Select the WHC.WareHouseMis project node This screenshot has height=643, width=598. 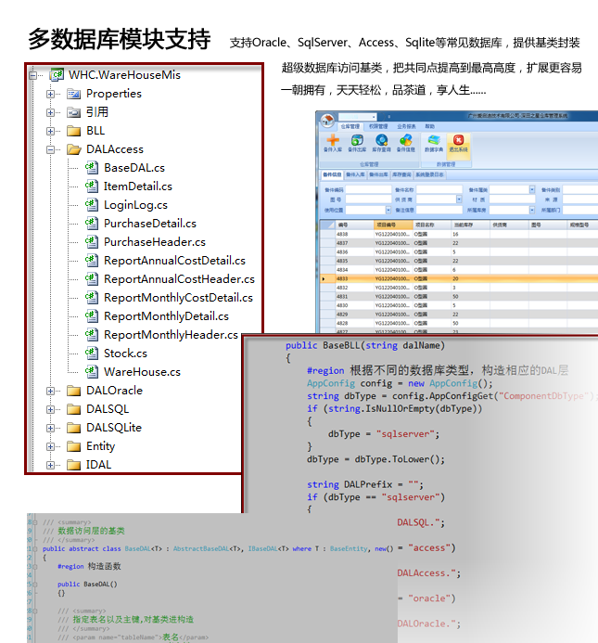coord(124,75)
